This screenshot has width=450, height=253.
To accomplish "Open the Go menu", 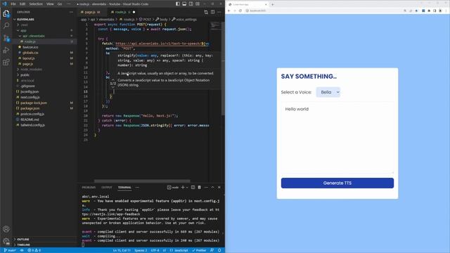I will [60, 4].
